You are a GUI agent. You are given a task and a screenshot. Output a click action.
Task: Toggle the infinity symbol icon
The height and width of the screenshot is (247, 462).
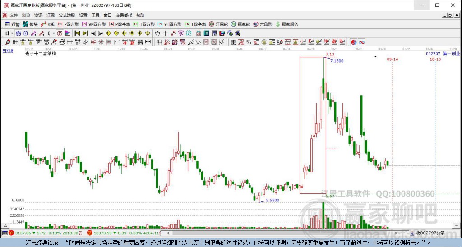pos(362,42)
